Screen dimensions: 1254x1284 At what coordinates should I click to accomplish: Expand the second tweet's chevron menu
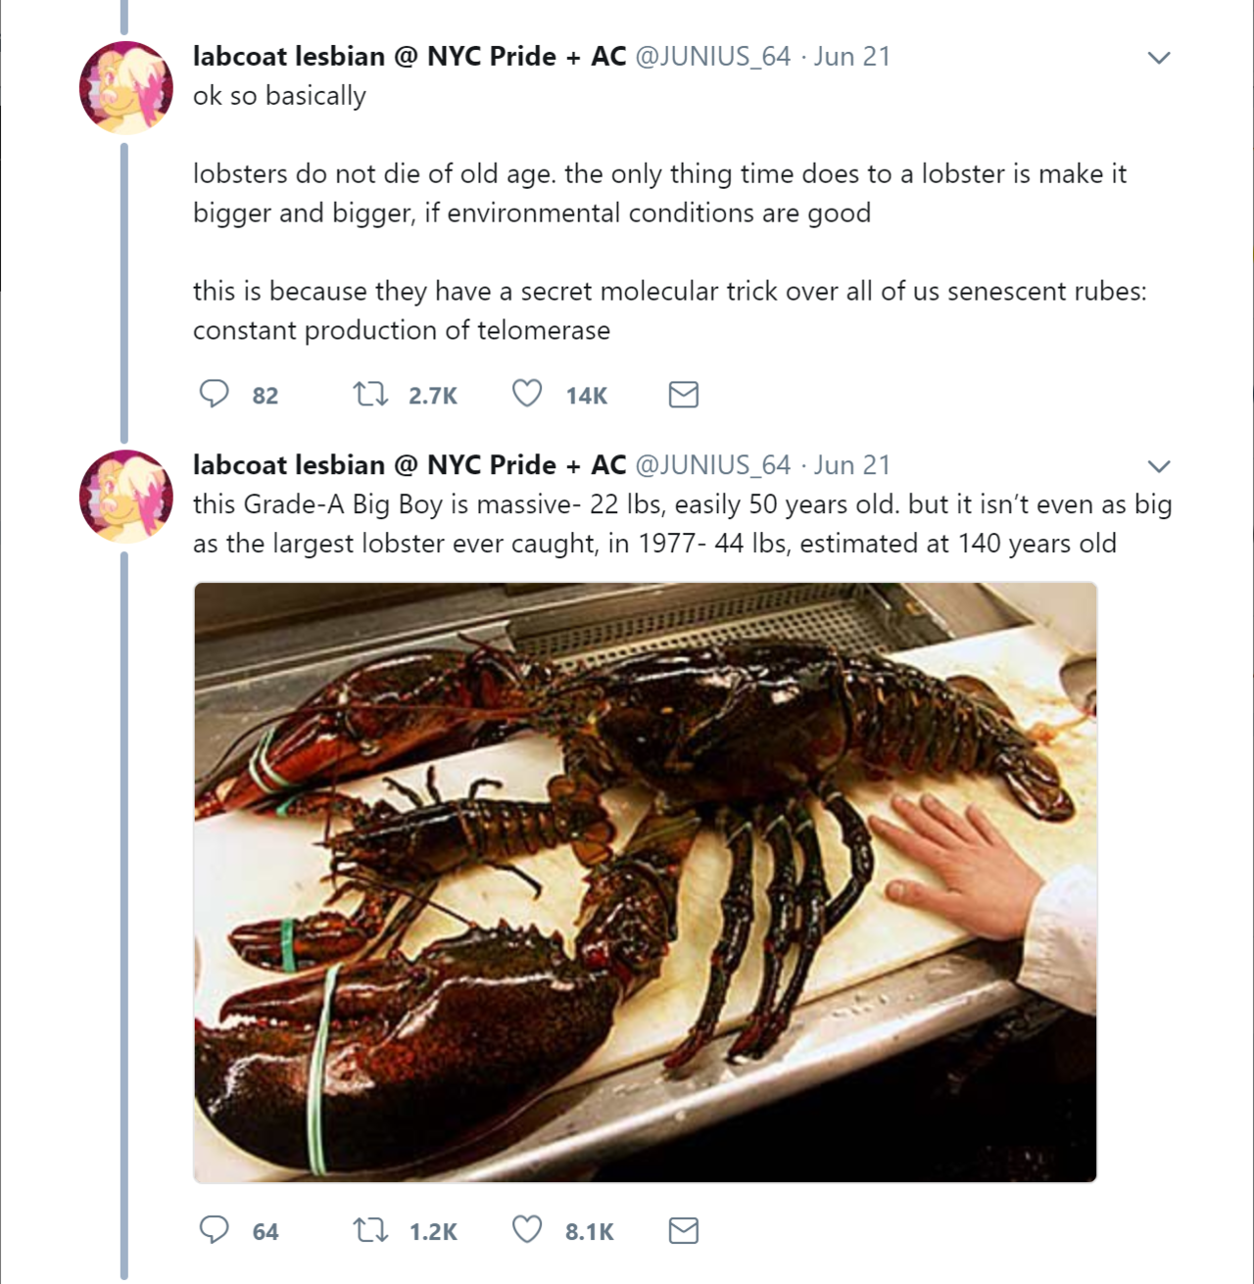coord(1159,466)
